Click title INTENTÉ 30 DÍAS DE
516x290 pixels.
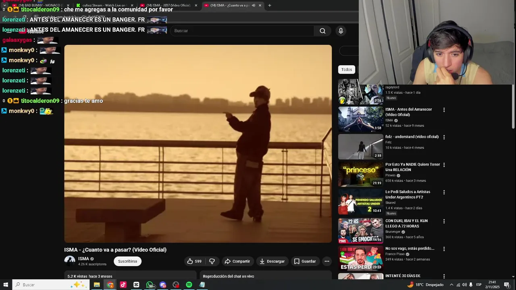[403, 276]
